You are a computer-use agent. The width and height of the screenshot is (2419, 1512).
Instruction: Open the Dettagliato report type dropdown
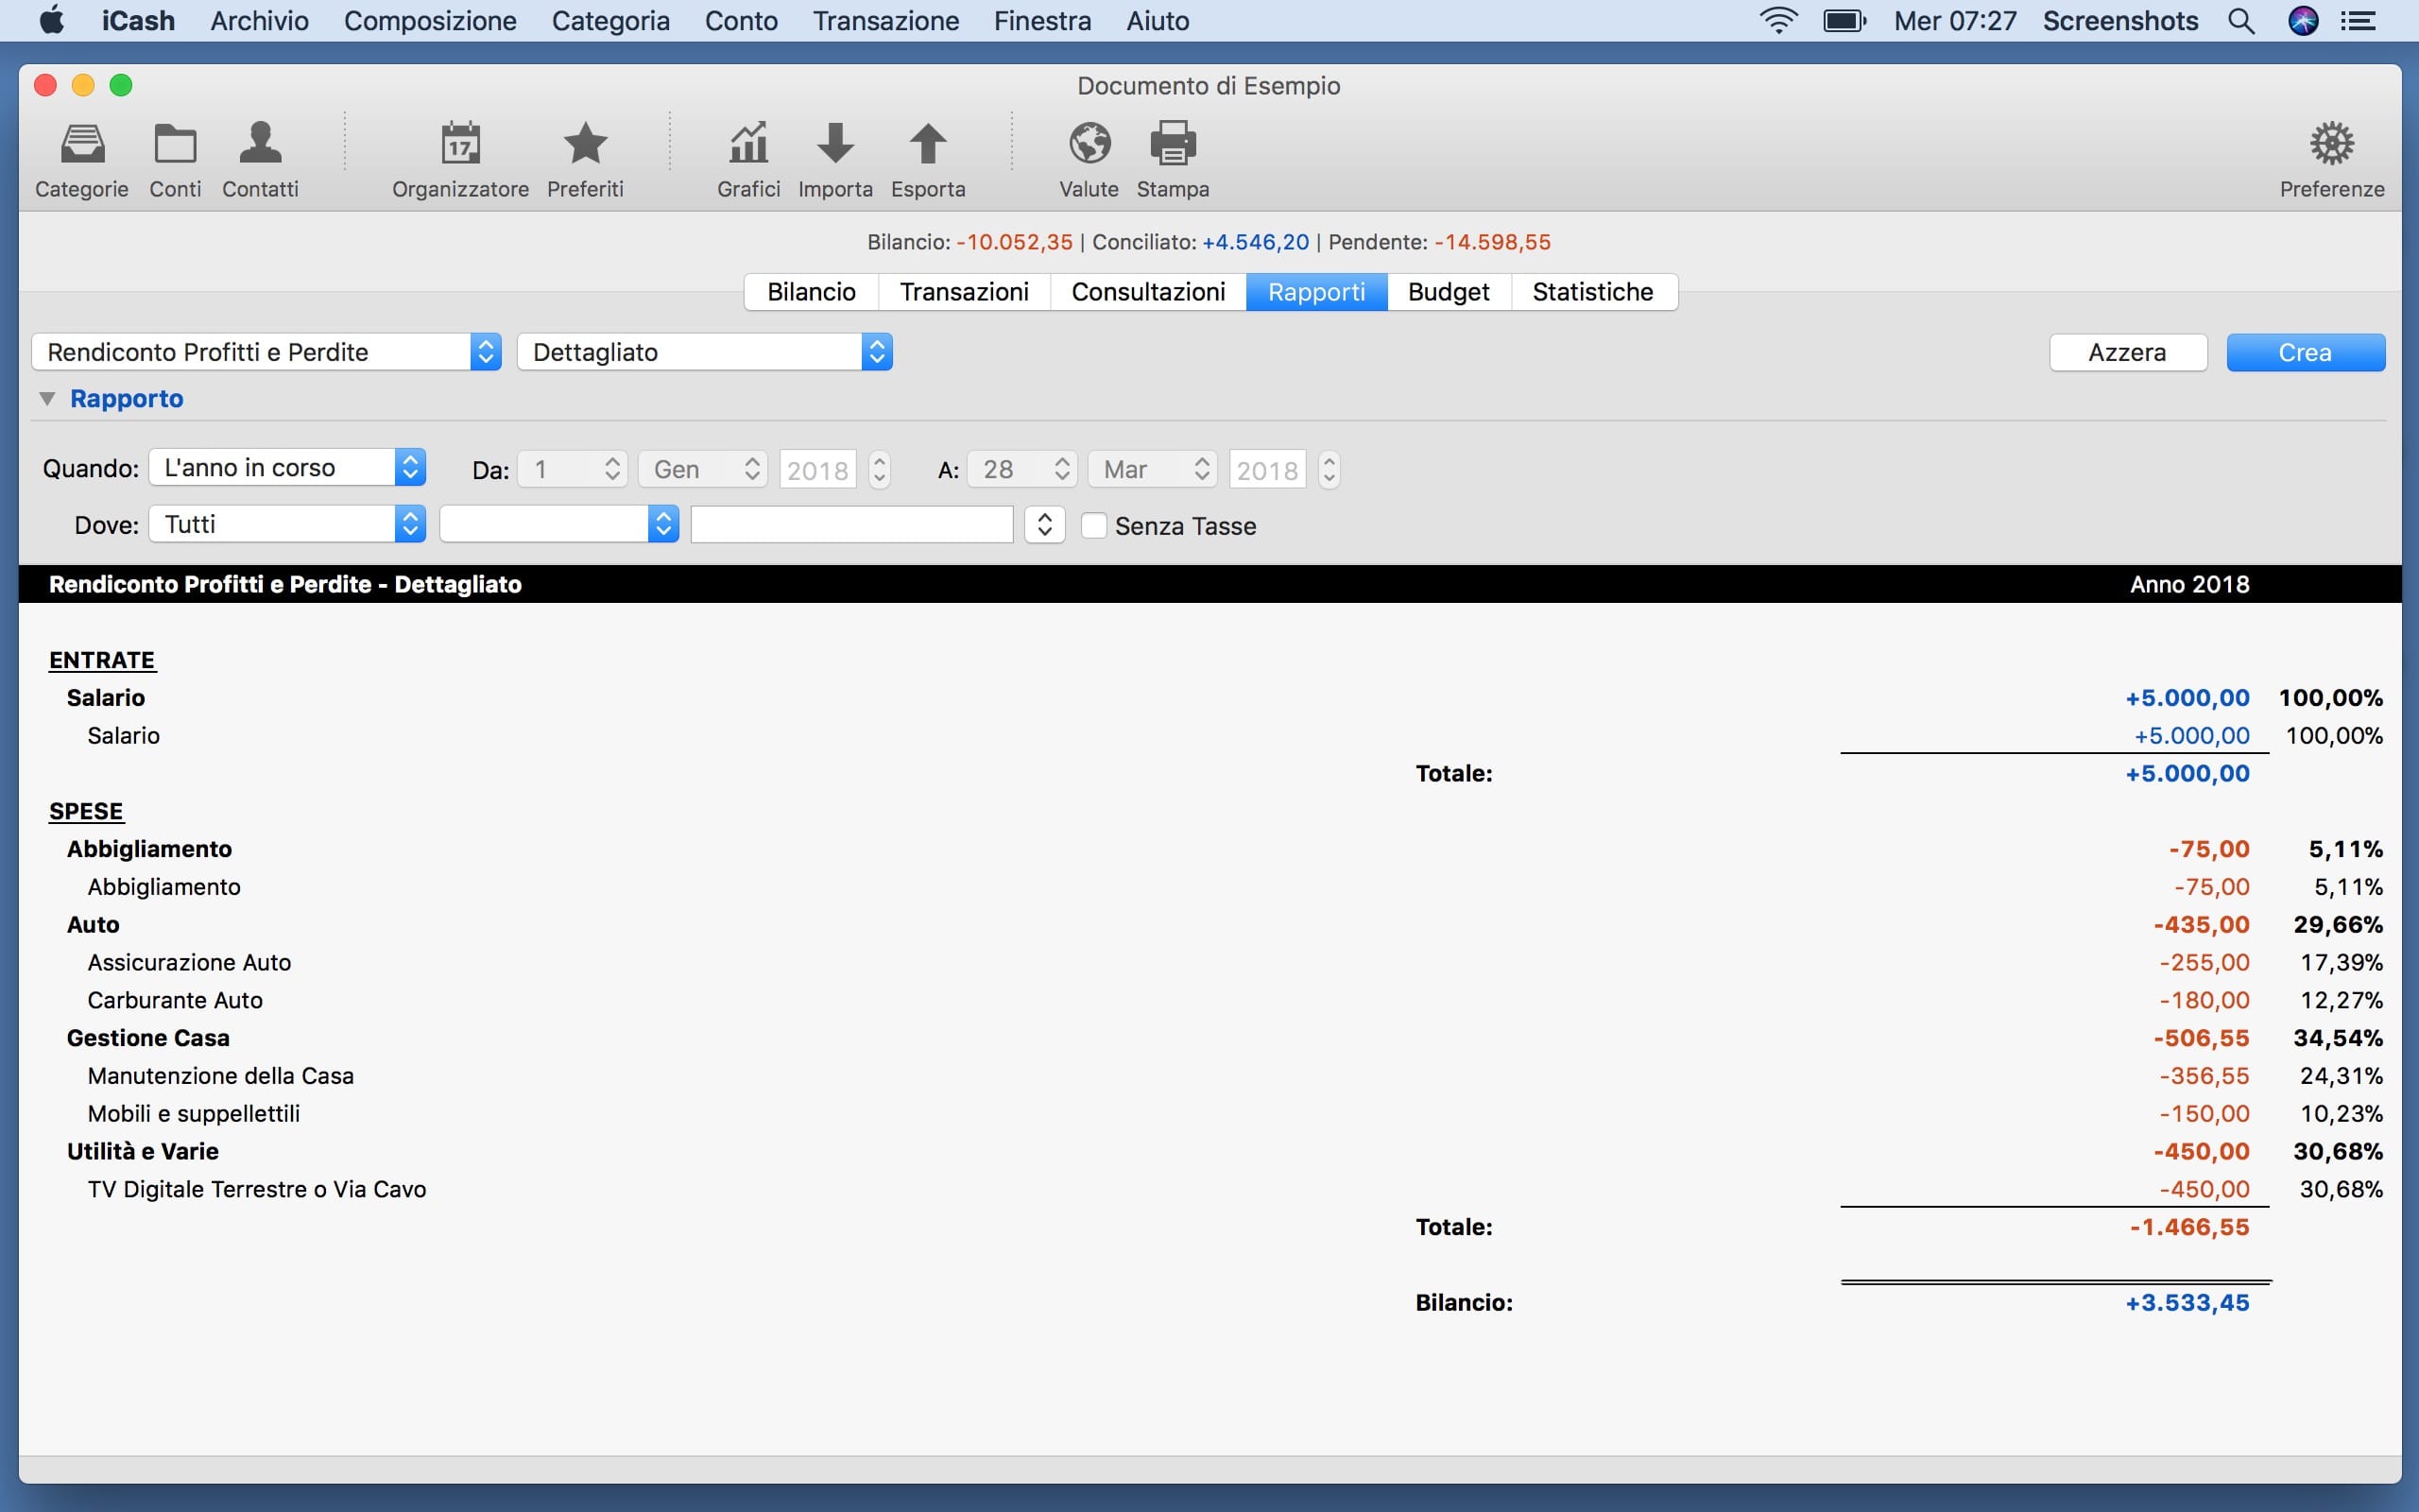pos(704,352)
